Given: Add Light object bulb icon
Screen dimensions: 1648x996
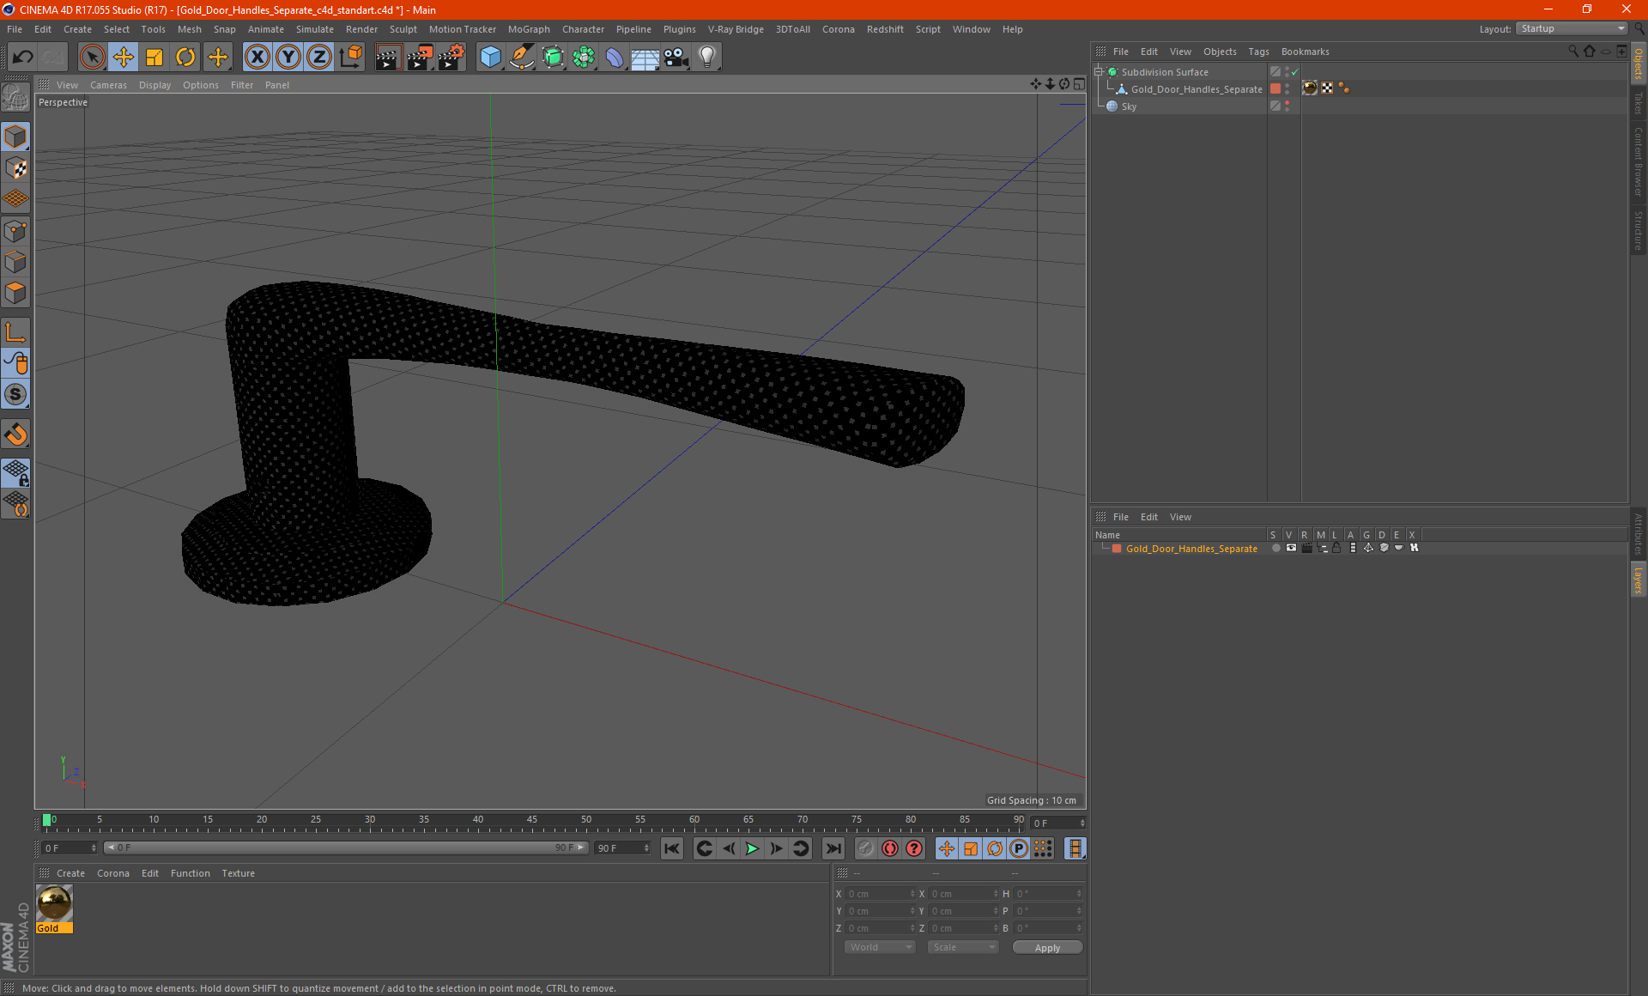Looking at the screenshot, I should (707, 57).
